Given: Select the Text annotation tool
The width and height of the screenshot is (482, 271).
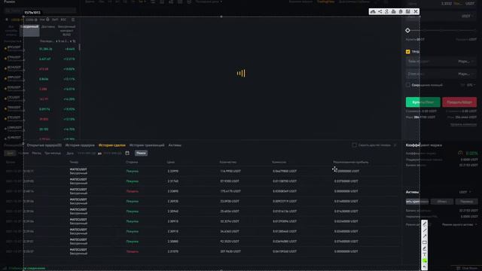Looking at the screenshot, I should 425,254.
